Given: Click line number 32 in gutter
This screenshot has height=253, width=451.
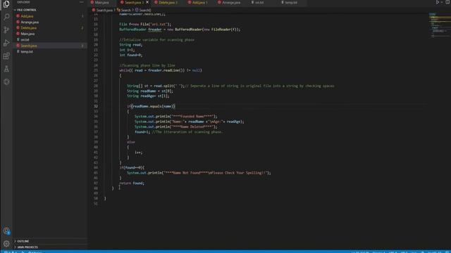Looking at the screenshot, I should coord(96,106).
